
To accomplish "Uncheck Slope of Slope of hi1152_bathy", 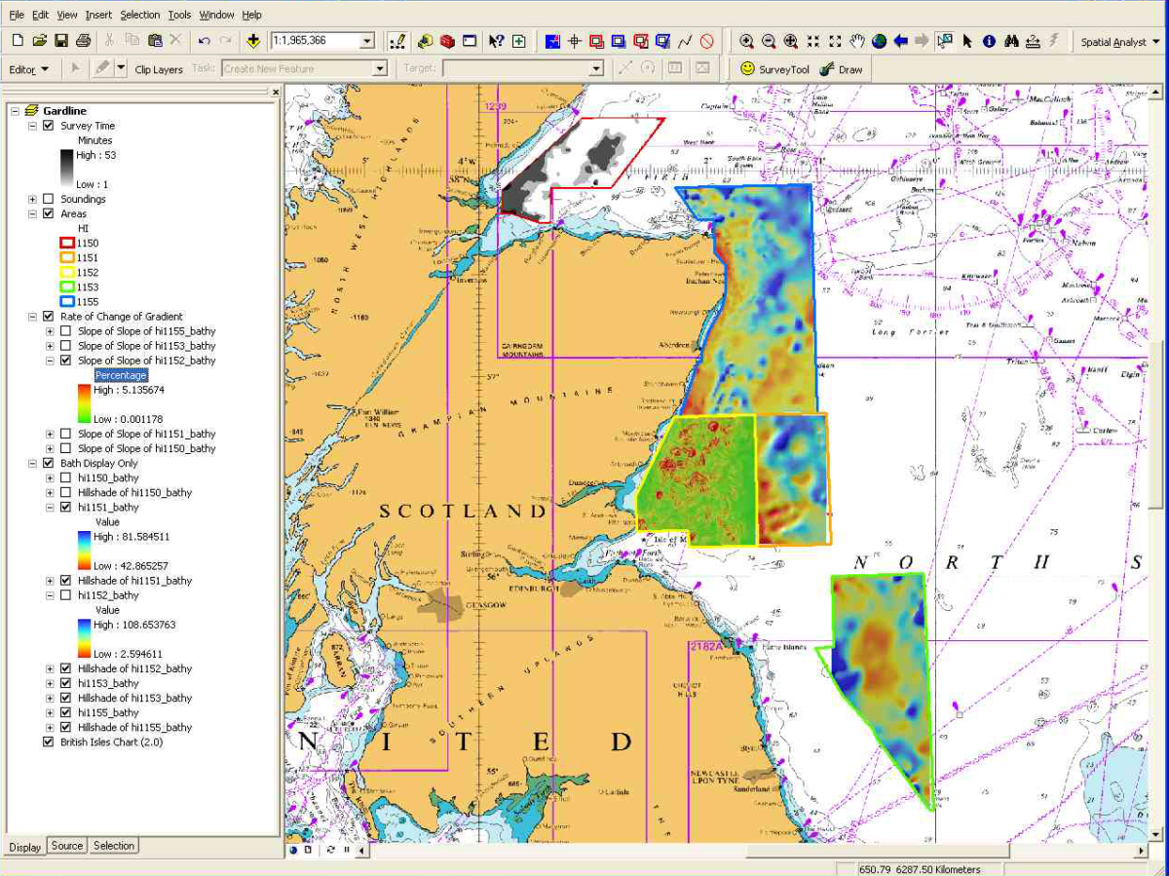I will click(66, 361).
